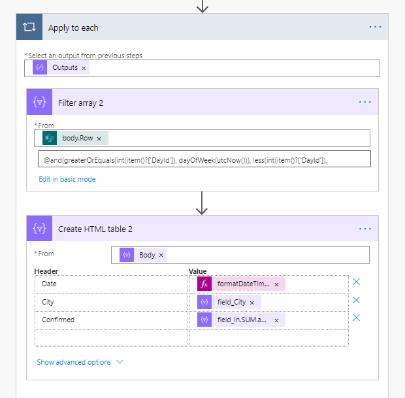Click the Filter array 2 action icon
Screen dimensions: 405x398
[x=40, y=103]
